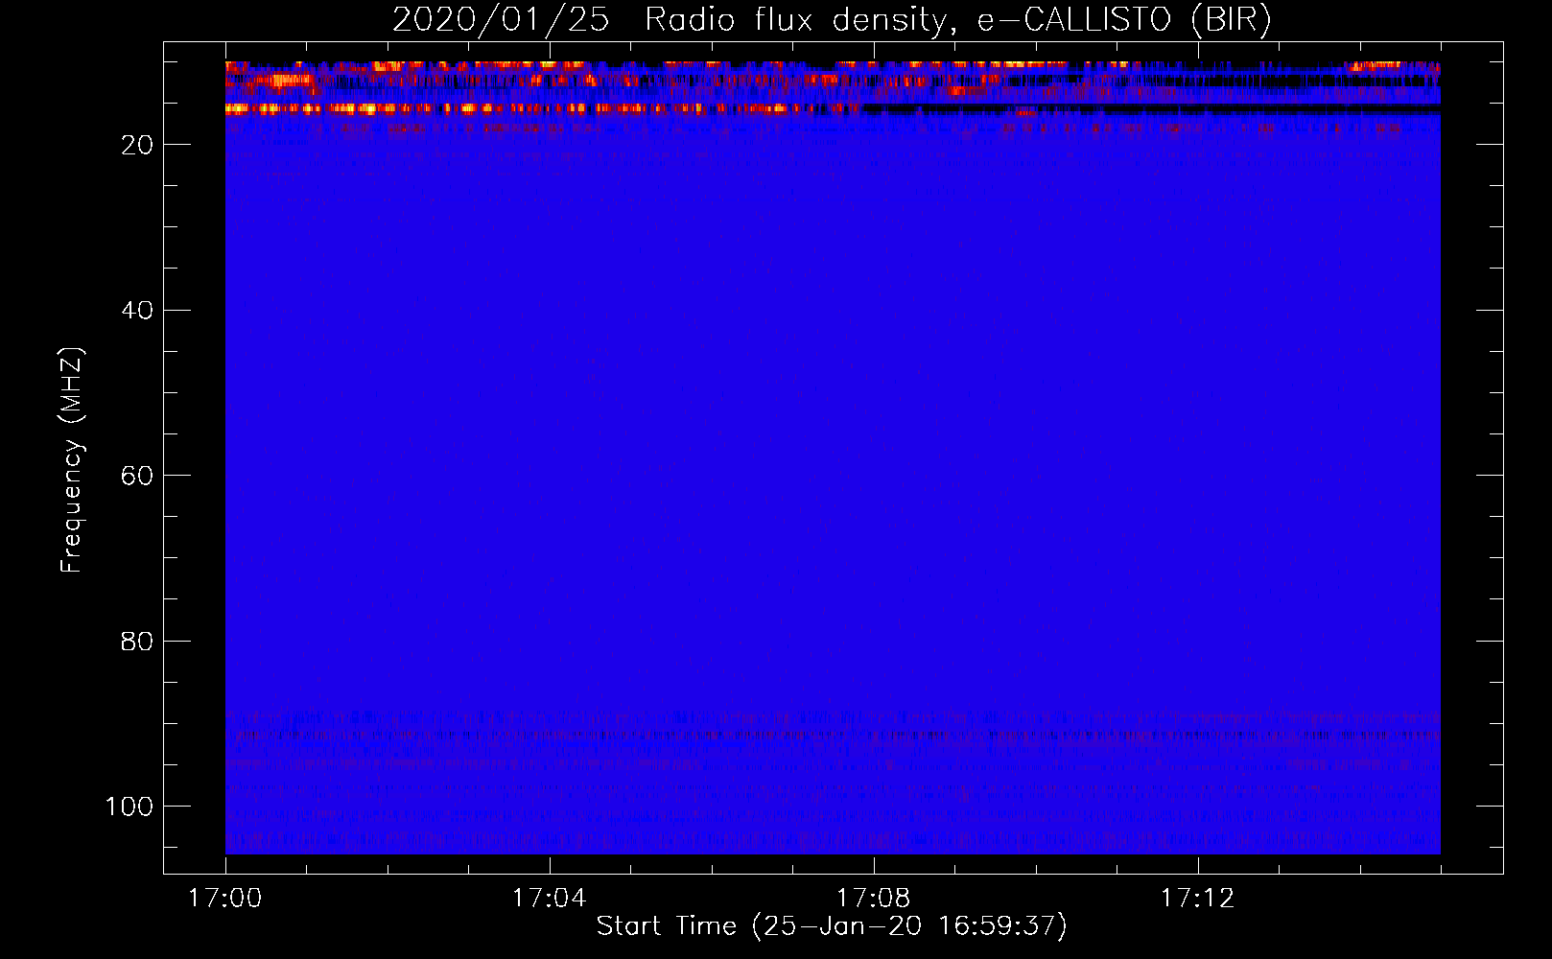Click the '100' frequency tick label
This screenshot has height=959, width=1552.
pyautogui.click(x=129, y=807)
